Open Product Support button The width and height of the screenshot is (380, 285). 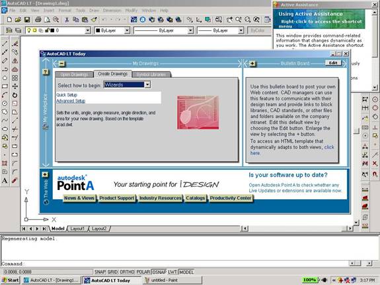coord(117,198)
